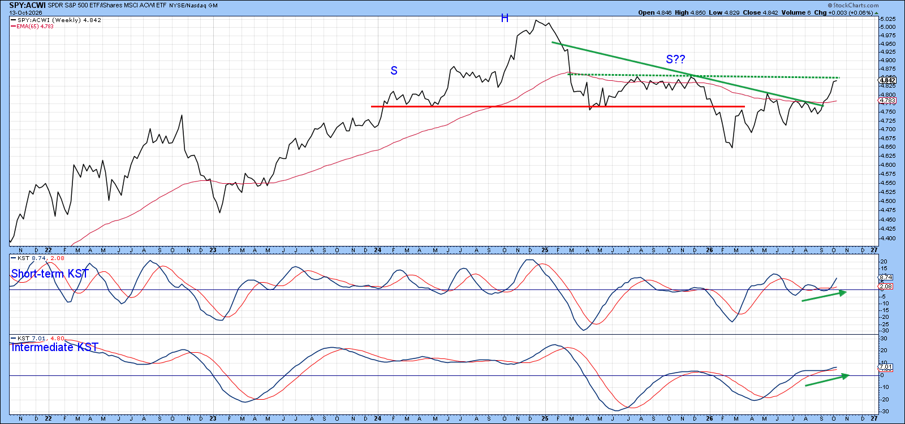
Task: Click the High 4.850 value
Action: 691,12
